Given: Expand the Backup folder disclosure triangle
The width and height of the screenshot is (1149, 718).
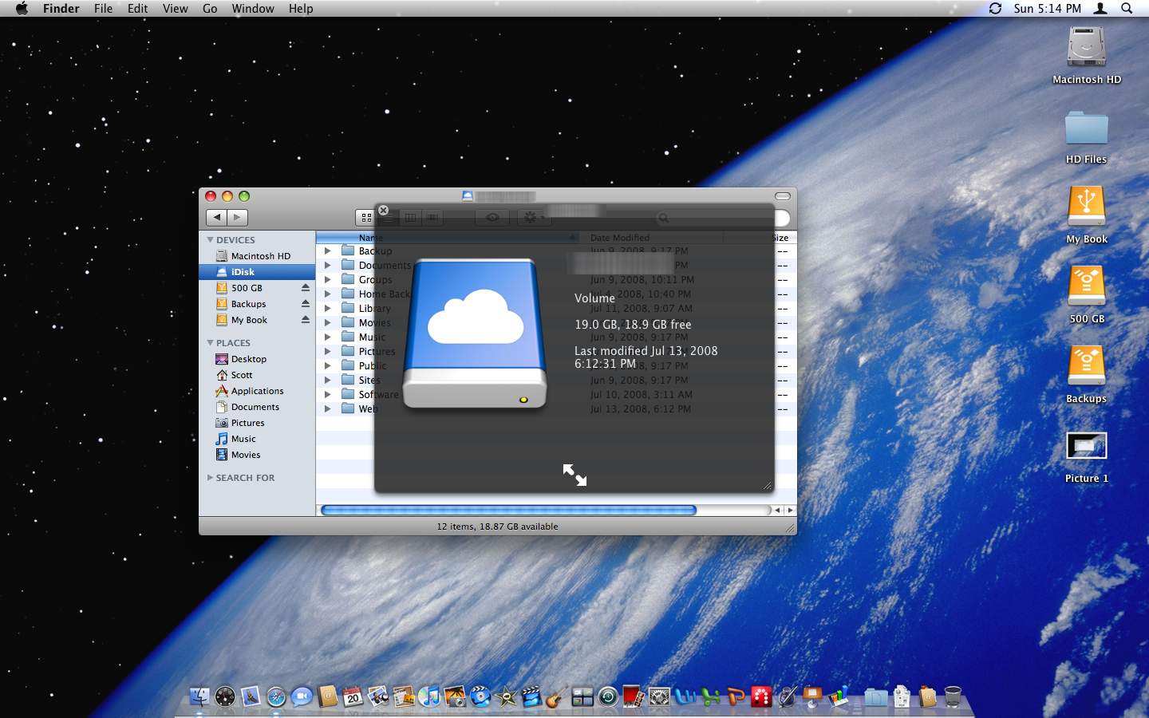Looking at the screenshot, I should (x=327, y=251).
